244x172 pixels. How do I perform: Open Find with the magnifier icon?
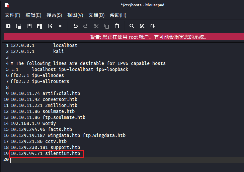point(132,26)
